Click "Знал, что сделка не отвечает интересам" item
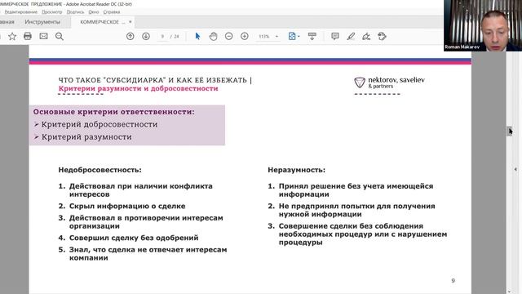The width and height of the screenshot is (522, 294). coord(148,254)
